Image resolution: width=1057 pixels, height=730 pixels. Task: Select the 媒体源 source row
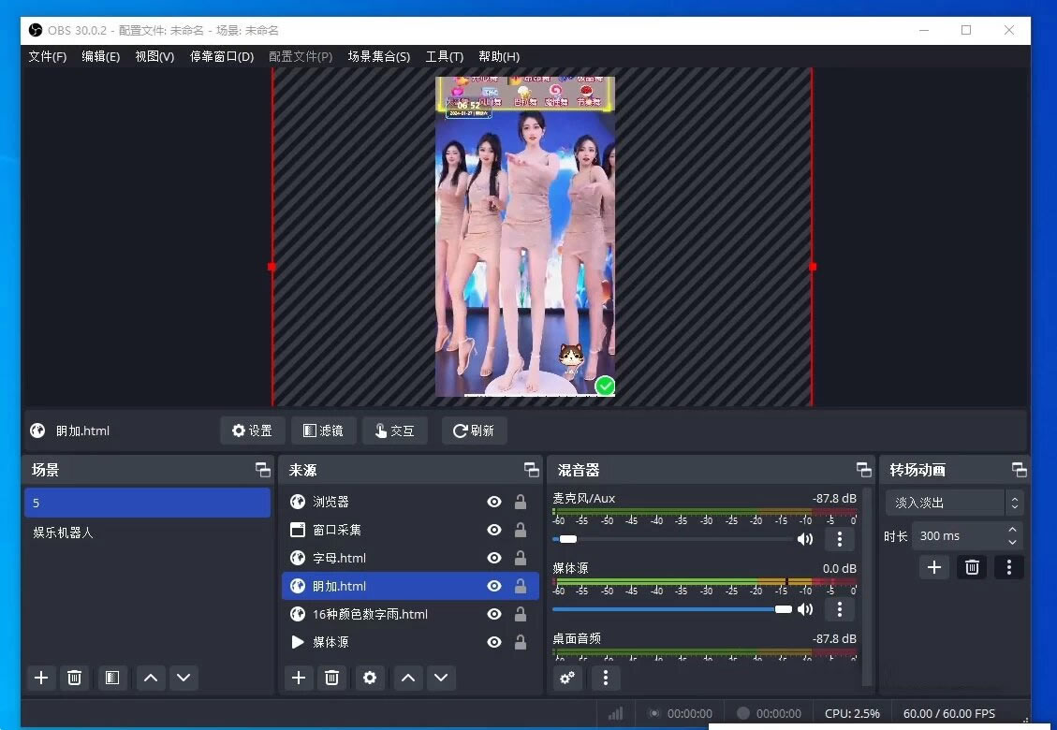(410, 642)
